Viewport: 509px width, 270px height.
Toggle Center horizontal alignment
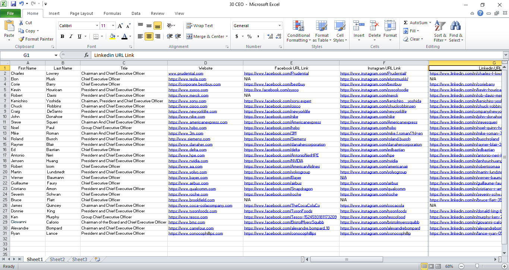point(149,36)
